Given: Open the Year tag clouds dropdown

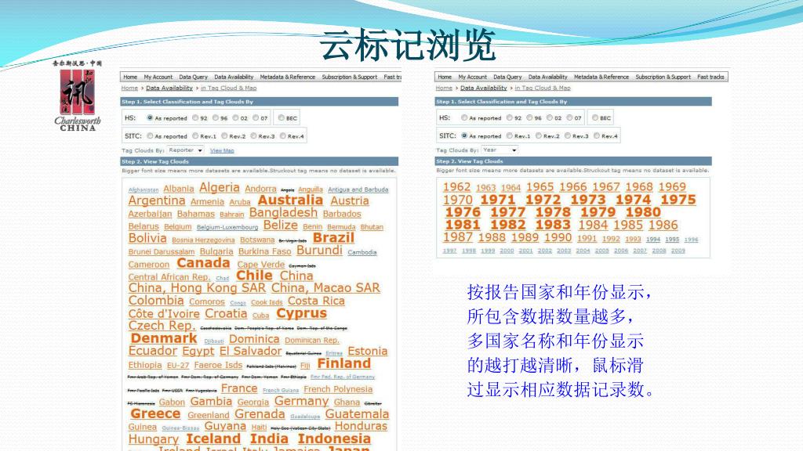Looking at the screenshot, I should [500, 150].
